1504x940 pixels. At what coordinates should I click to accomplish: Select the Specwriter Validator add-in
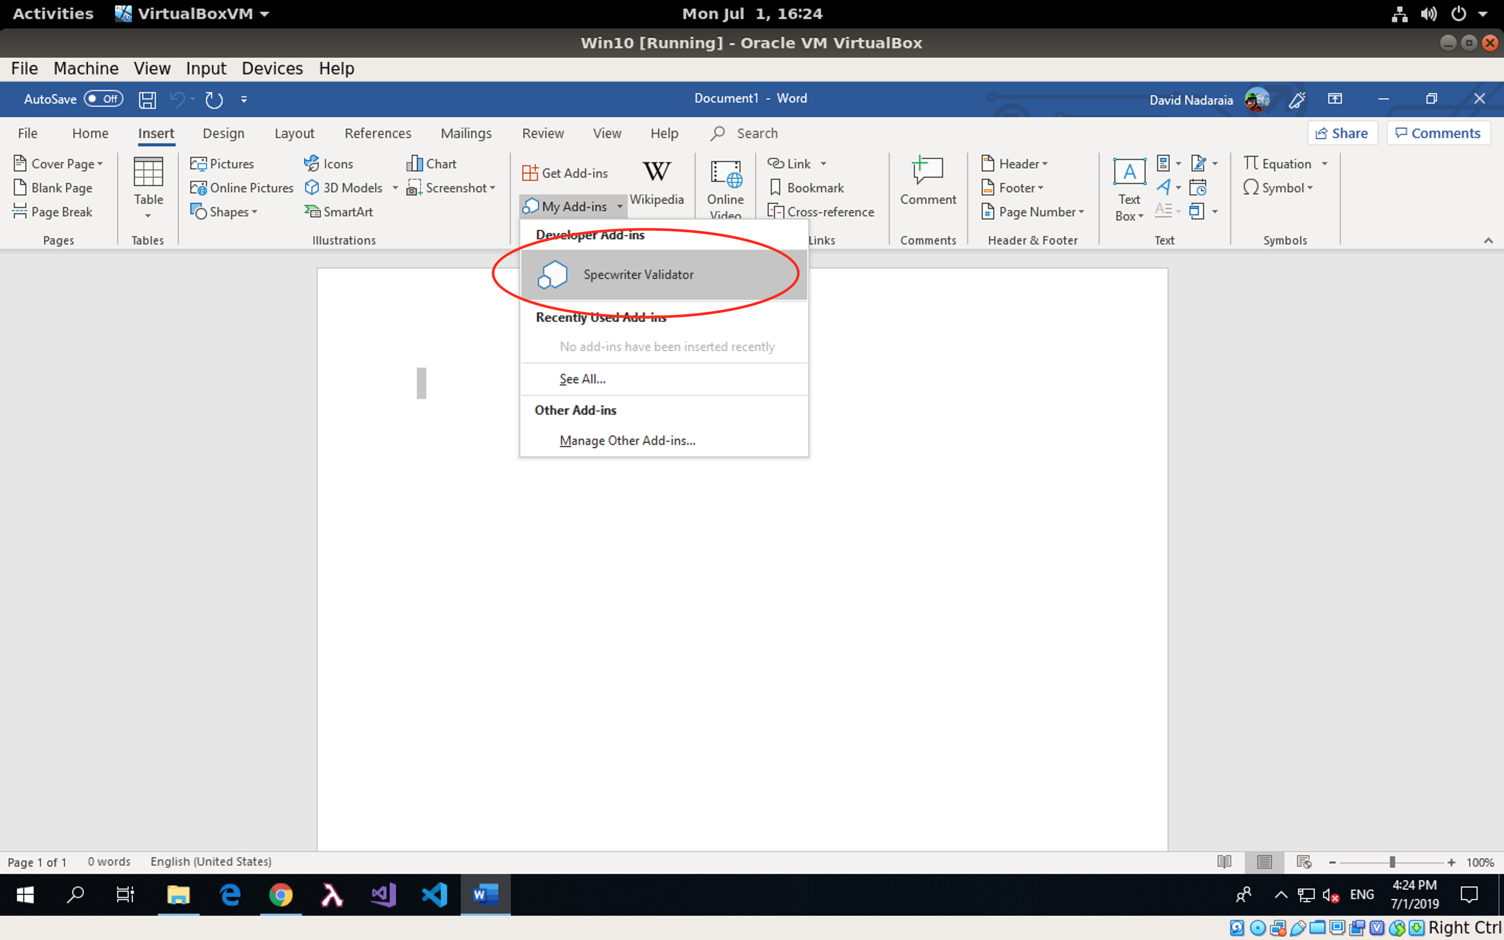pos(664,275)
